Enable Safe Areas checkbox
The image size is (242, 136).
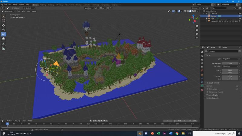[x=208, y=89]
